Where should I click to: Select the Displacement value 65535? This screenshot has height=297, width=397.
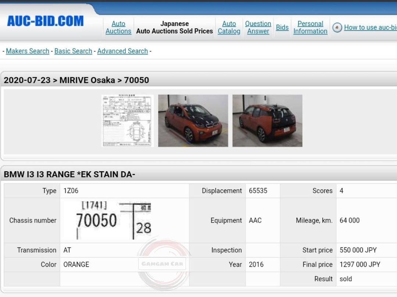[258, 191]
